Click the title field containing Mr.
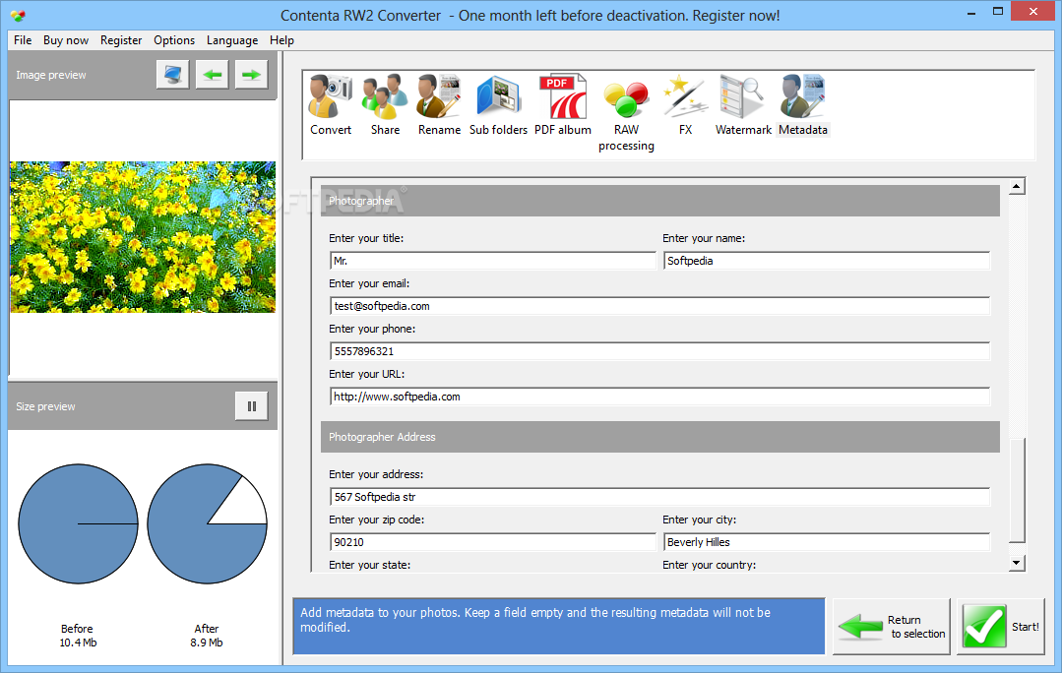Viewport: 1062px width, 673px height. 493,261
